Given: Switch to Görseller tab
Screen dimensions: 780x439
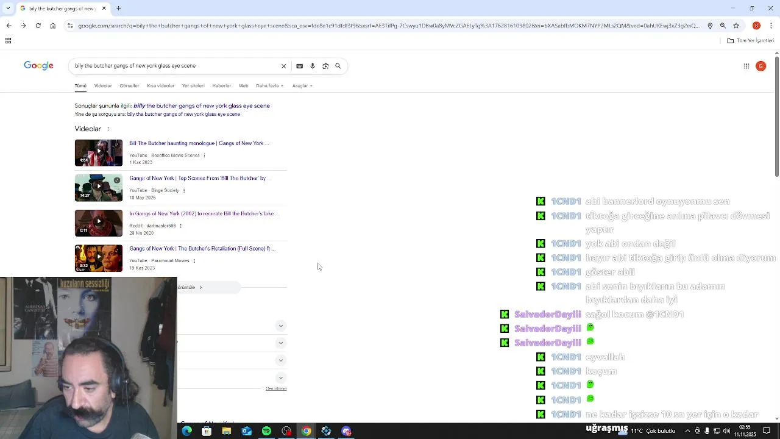Looking at the screenshot, I should [x=129, y=86].
